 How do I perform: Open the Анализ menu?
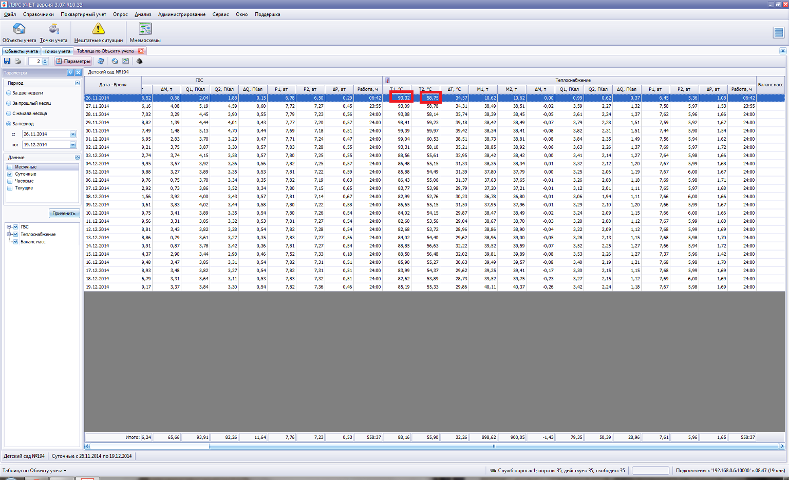[143, 14]
